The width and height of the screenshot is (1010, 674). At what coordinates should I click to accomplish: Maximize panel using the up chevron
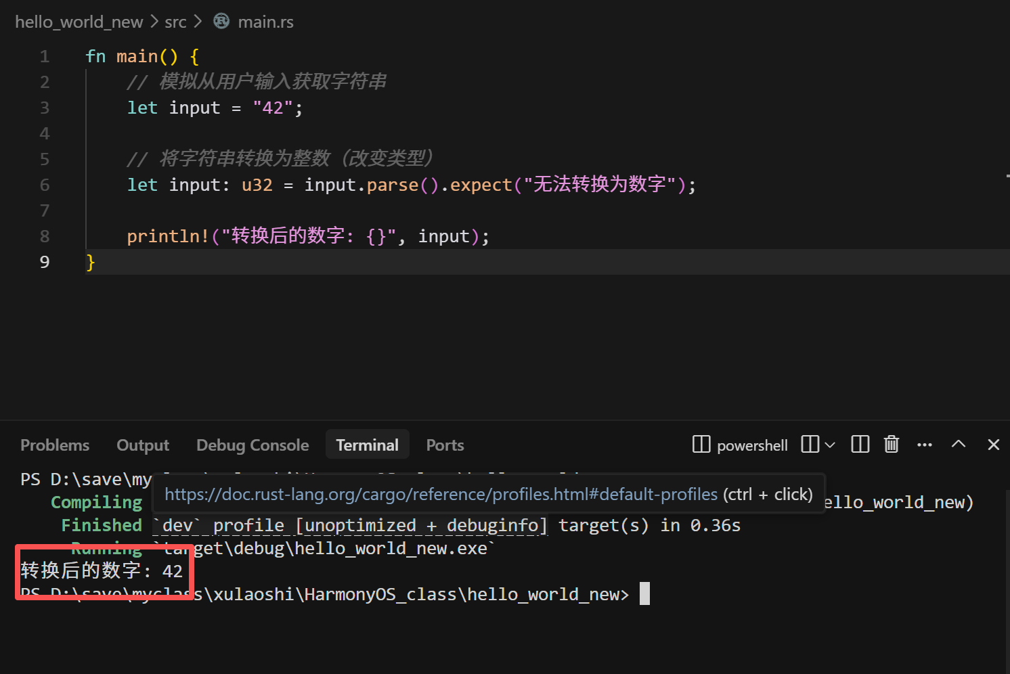[959, 444]
